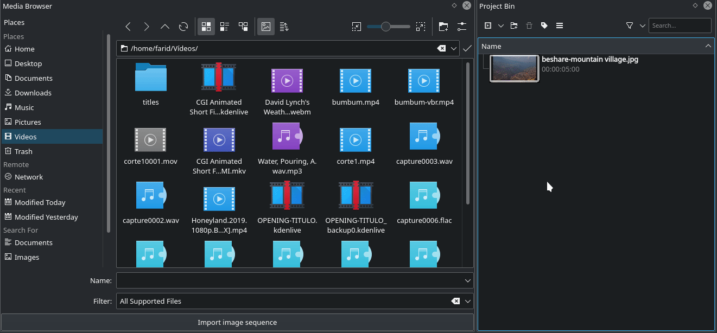The height and width of the screenshot is (333, 717).
Task: Switch to icons view mode
Action: point(206,27)
